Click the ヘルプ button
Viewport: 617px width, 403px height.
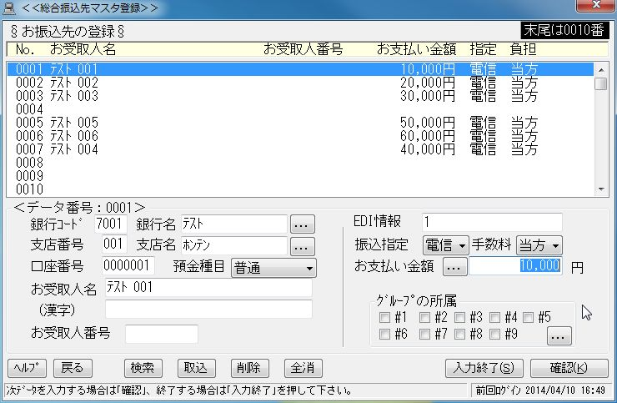28,368
